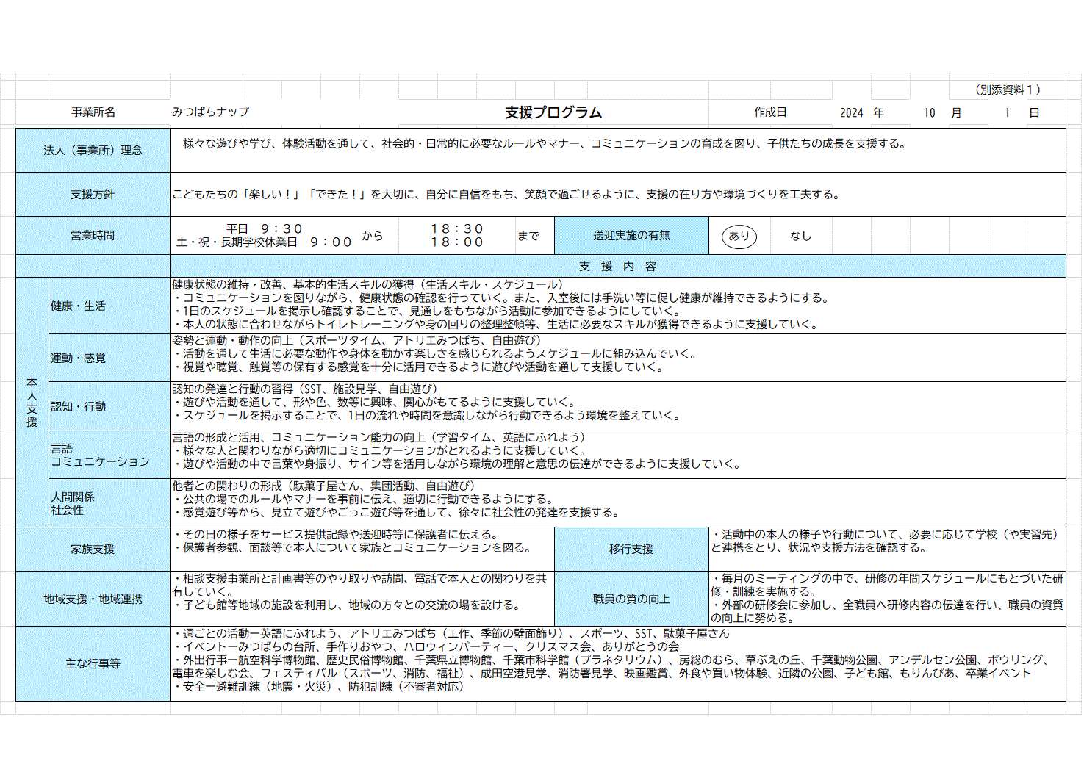Click the line 週ごとの活動ー英語にふれよう
The height and width of the screenshot is (775, 1084).
451,634
